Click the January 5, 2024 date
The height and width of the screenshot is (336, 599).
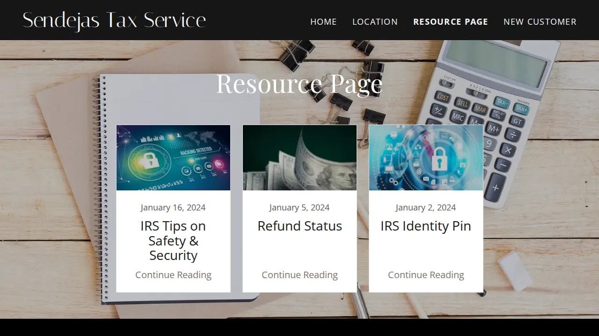[x=299, y=208]
